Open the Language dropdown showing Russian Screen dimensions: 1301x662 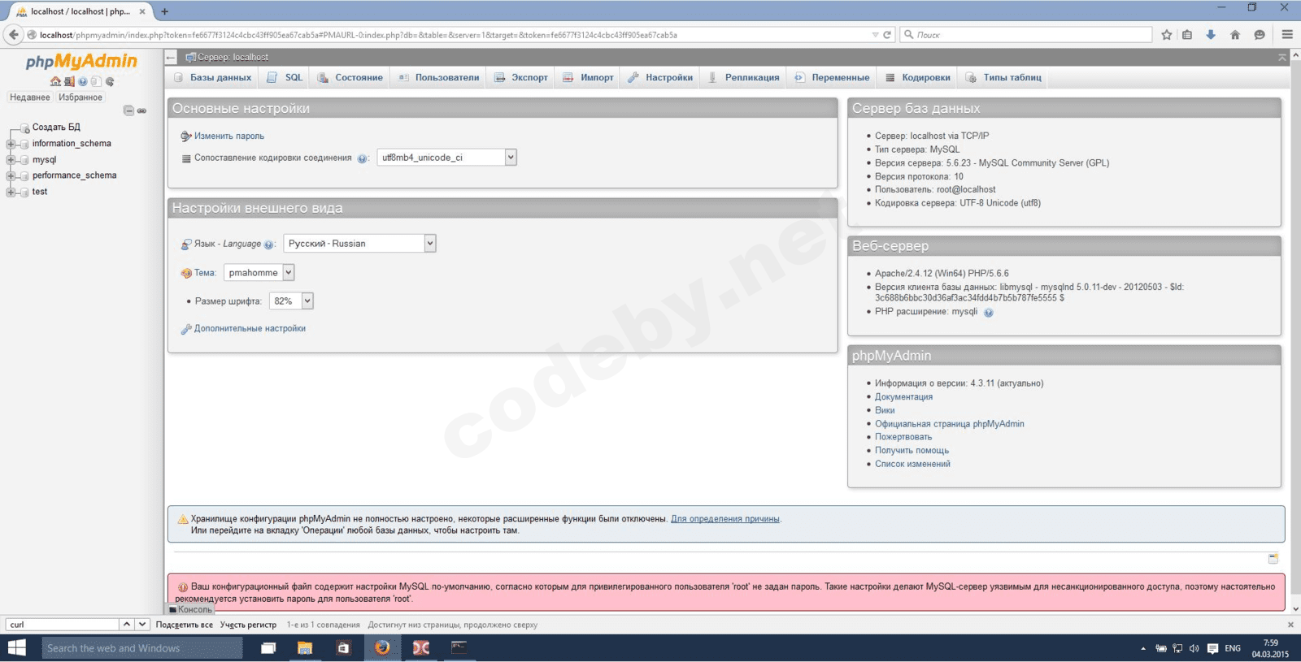(359, 244)
